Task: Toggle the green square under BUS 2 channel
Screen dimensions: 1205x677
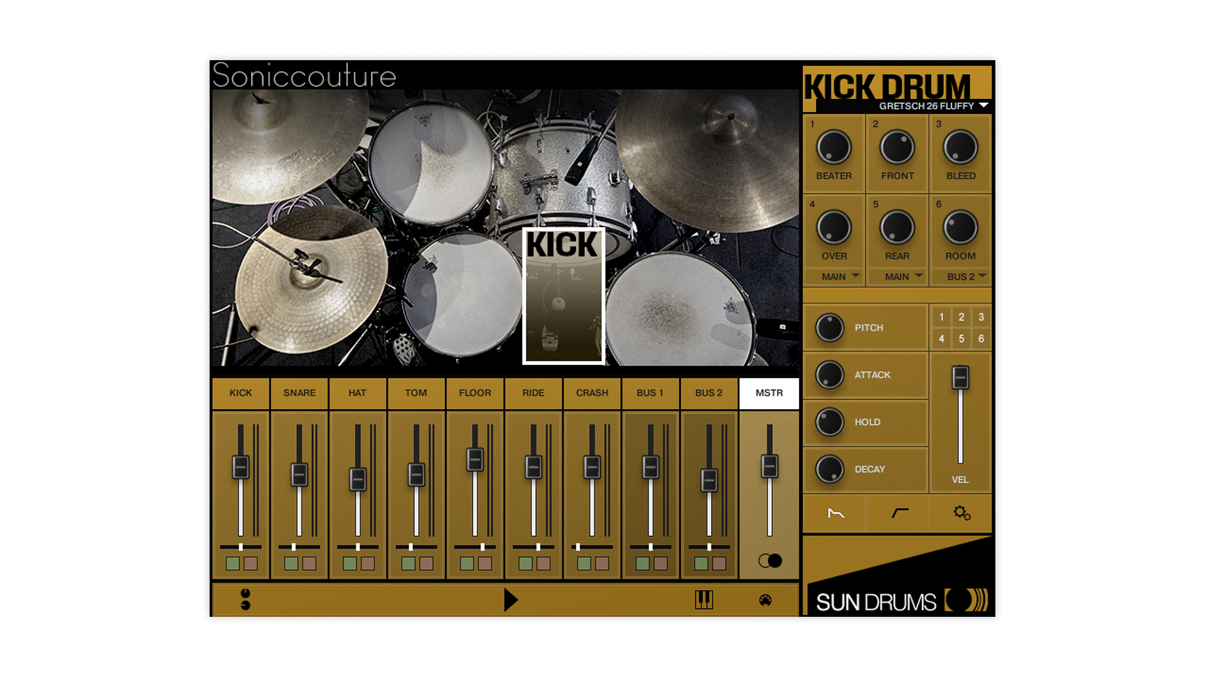Action: coord(701,563)
